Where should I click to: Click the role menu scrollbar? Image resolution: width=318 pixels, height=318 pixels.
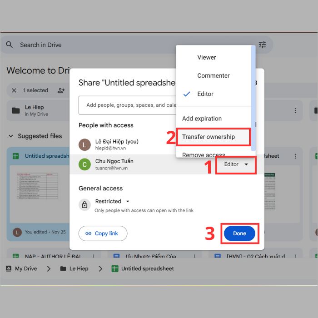[x=253, y=99]
